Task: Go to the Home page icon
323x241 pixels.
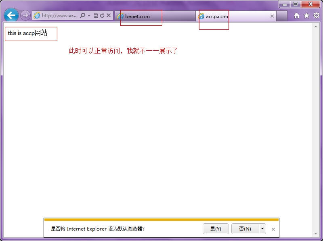Action: click(297, 15)
